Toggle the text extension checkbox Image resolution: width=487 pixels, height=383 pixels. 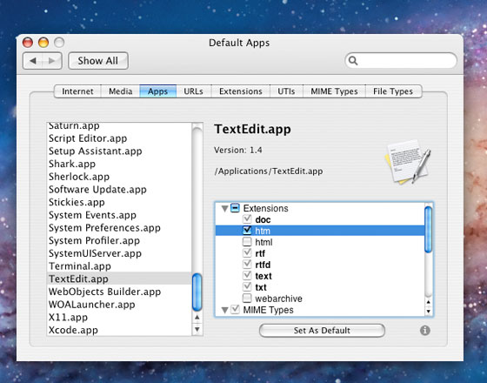tap(247, 275)
